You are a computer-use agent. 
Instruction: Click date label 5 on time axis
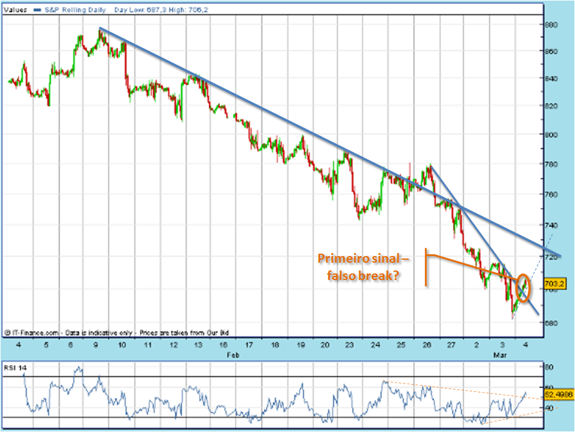[x=46, y=345]
